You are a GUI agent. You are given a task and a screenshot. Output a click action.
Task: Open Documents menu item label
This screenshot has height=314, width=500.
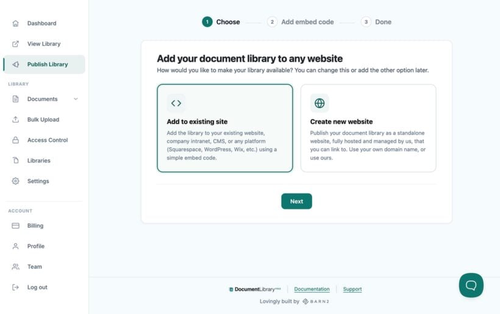click(43, 99)
